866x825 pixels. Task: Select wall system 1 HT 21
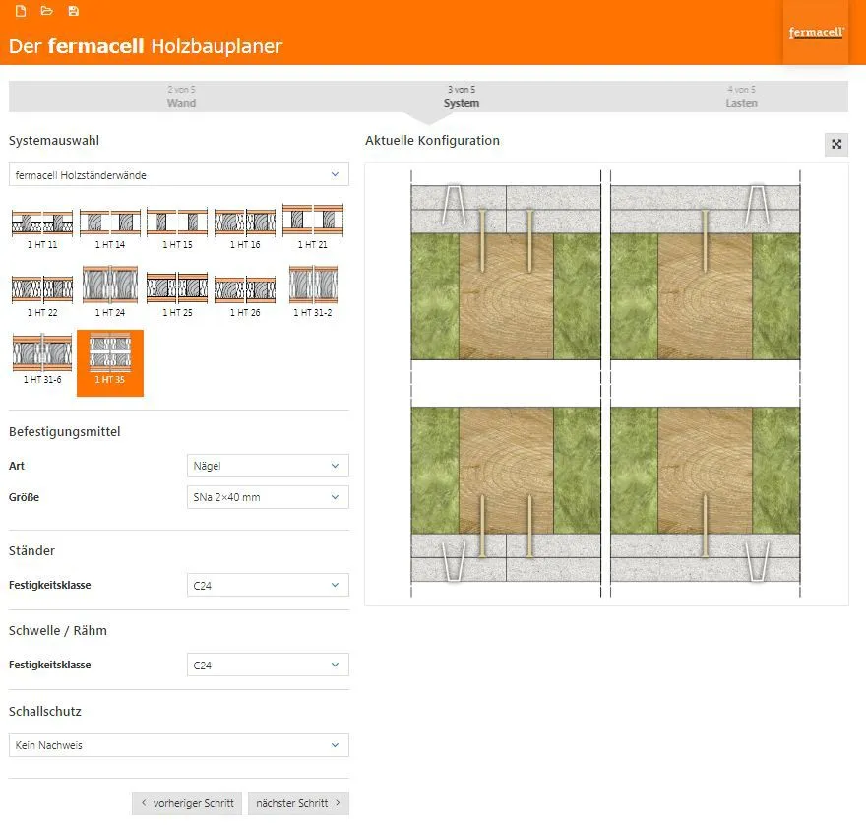313,227
